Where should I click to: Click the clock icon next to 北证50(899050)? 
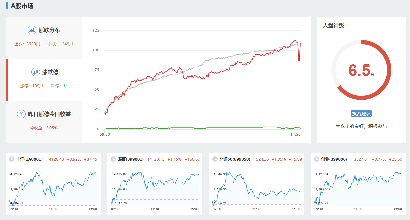click(x=215, y=159)
